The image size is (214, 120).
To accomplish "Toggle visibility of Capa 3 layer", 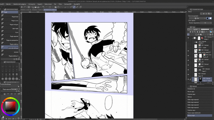I will coord(188,70).
